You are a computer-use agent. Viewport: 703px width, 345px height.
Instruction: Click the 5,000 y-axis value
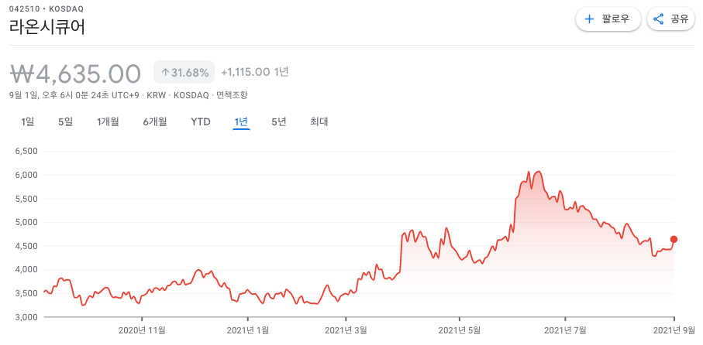coord(27,222)
